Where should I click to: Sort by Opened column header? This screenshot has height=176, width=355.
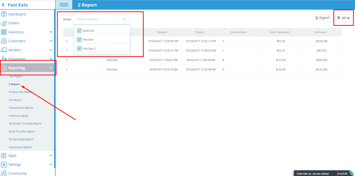click(x=162, y=32)
